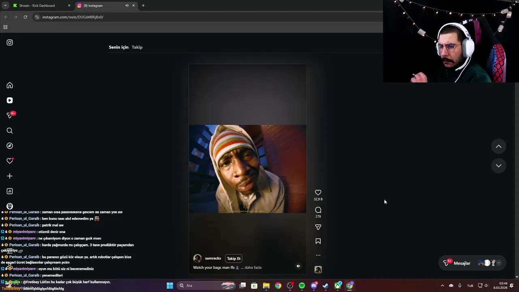Open Explore compass in the sidebar
Screen dimensions: 519x292
(x=10, y=146)
